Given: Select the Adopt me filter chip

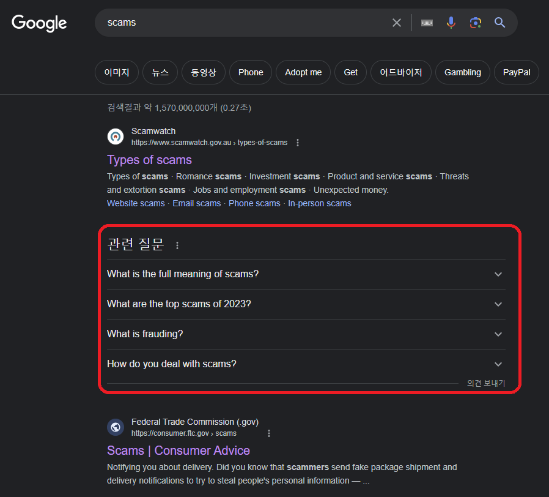Looking at the screenshot, I should pos(303,72).
